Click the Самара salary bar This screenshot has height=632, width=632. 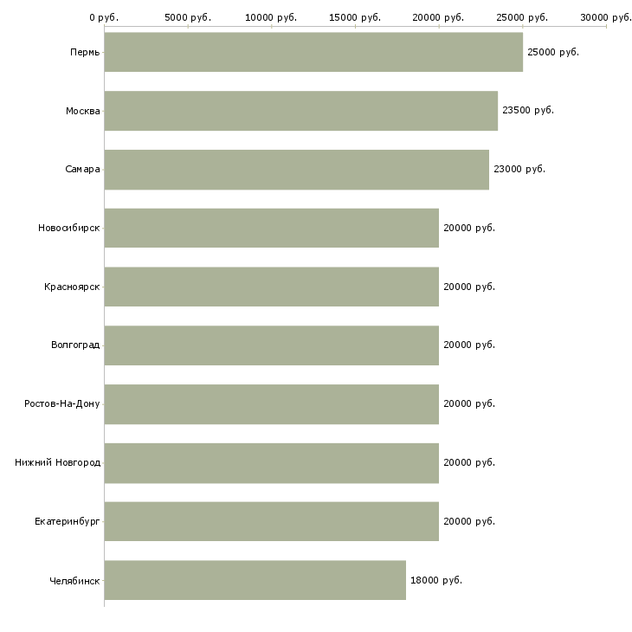pos(297,170)
